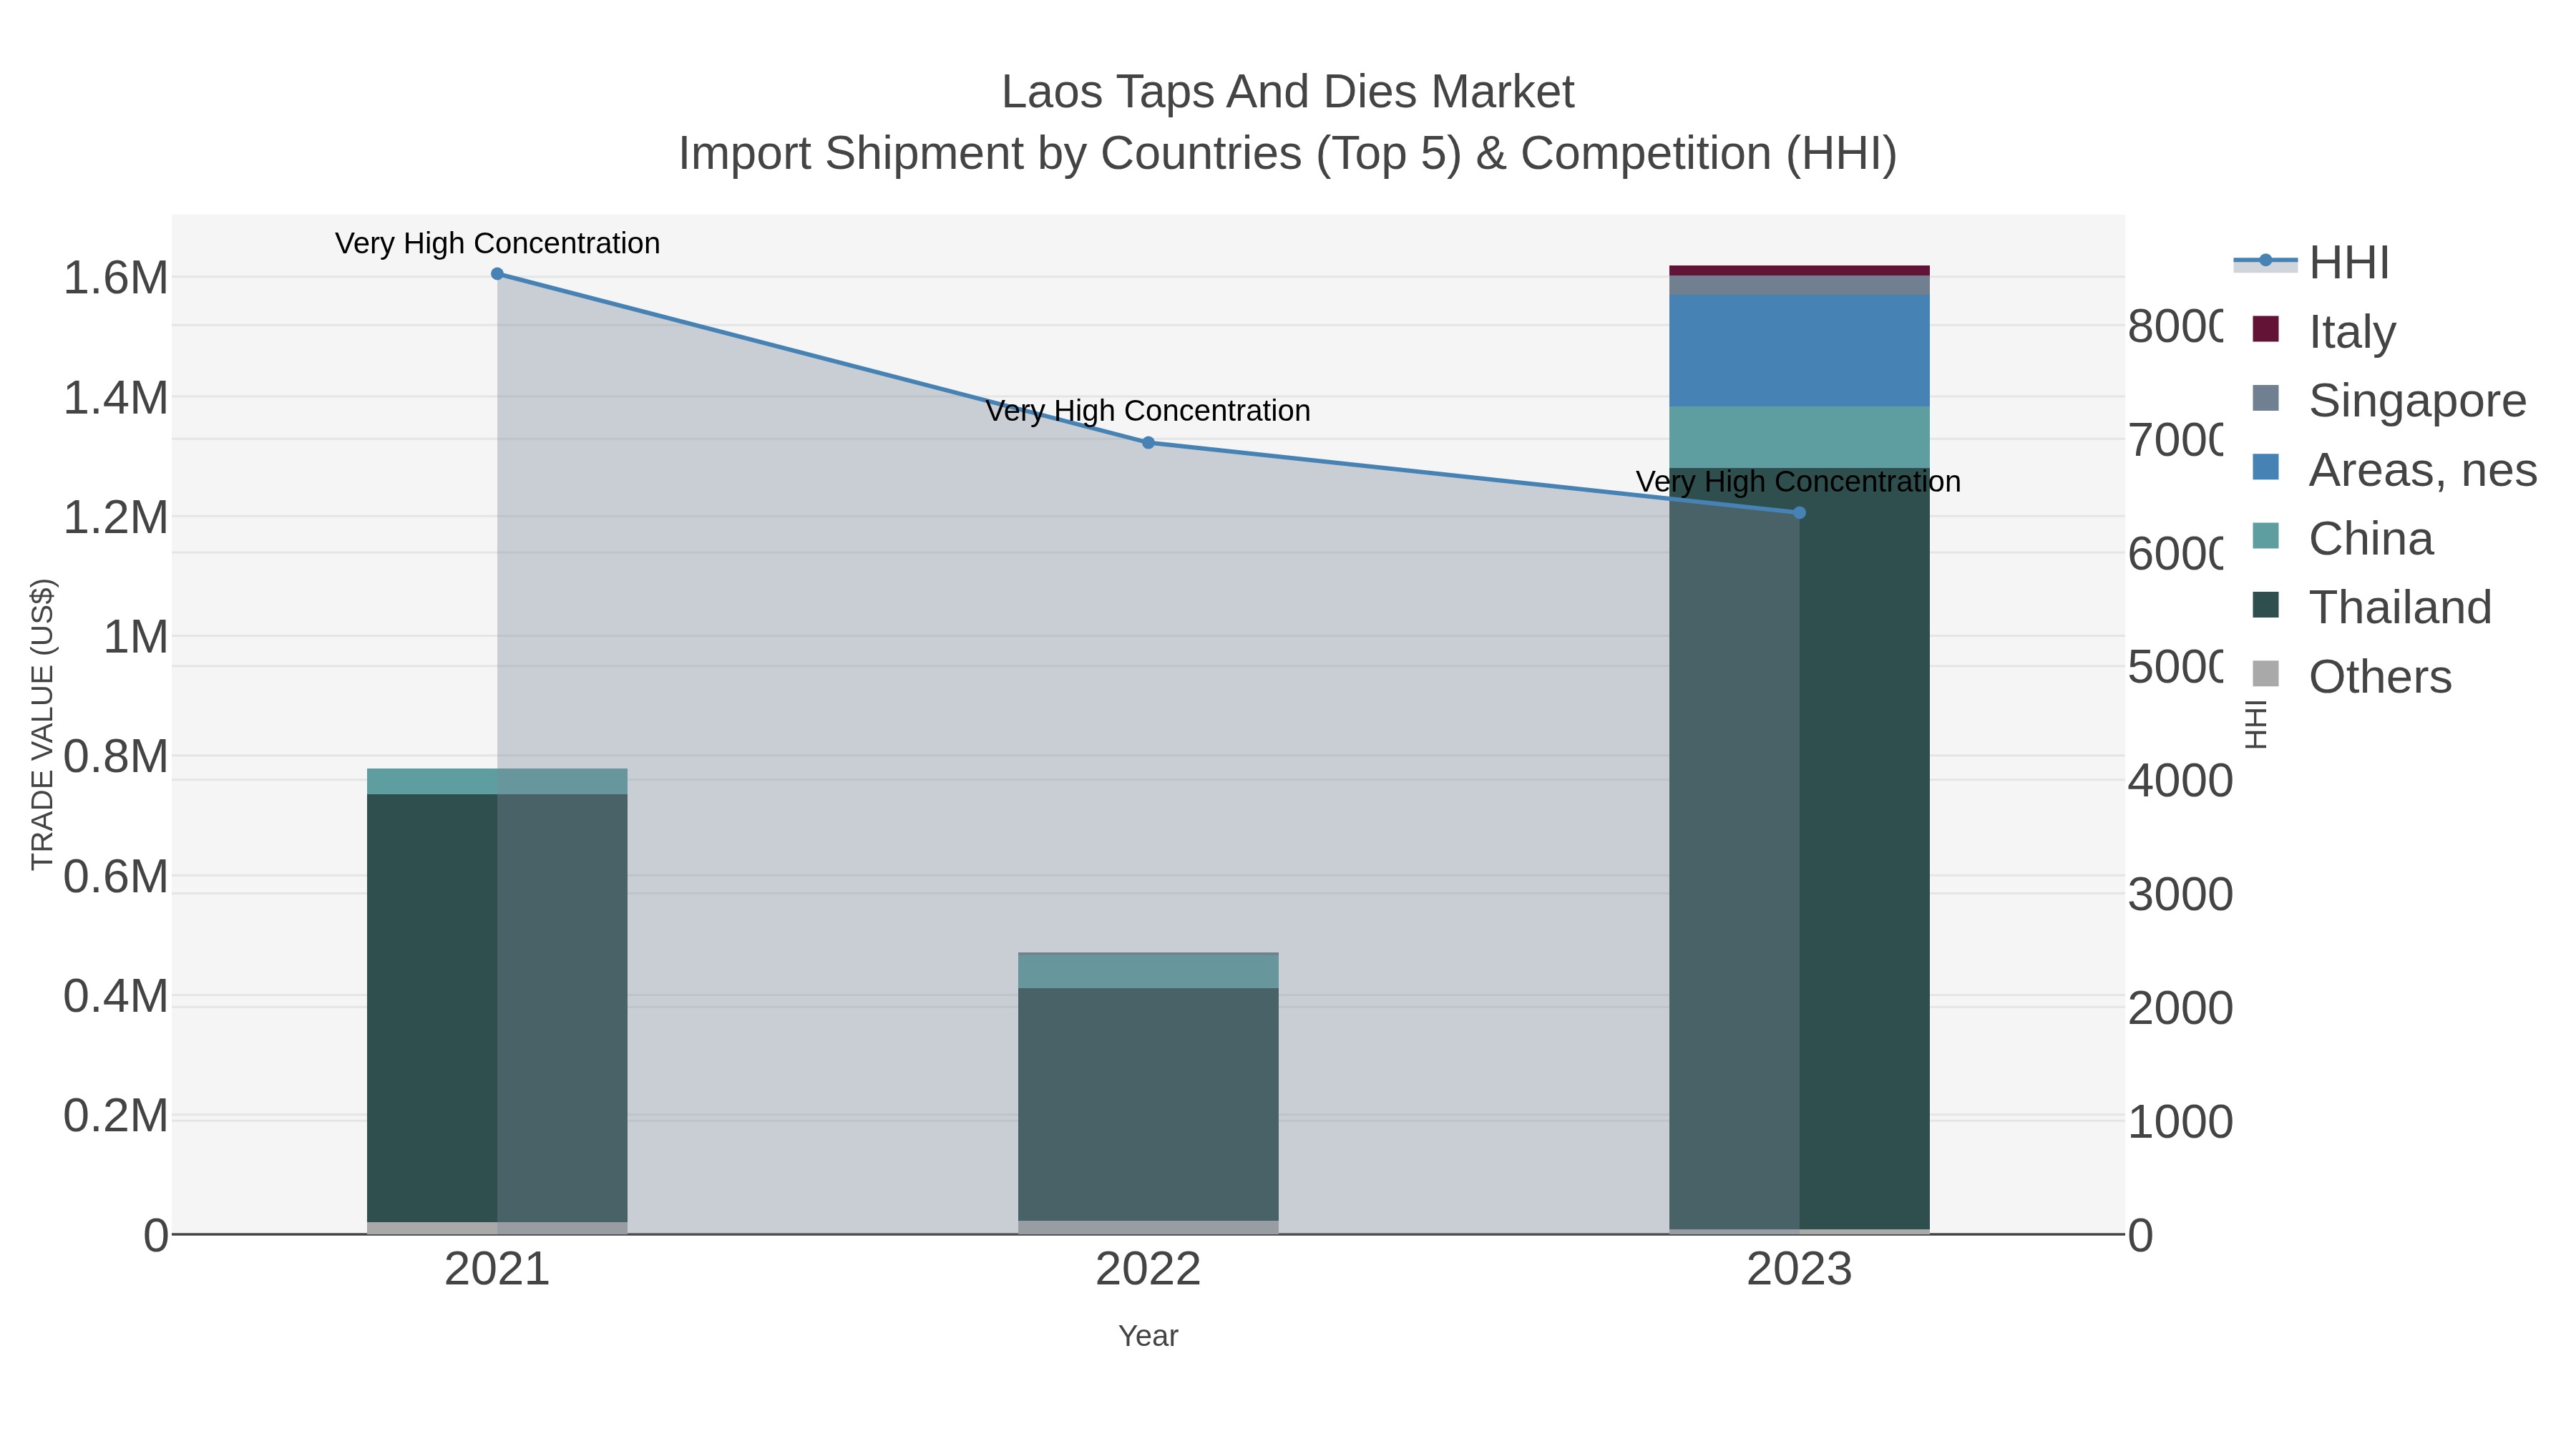Image resolution: width=2576 pixels, height=1449 pixels.
Task: Click the 2021 HHI data point marker
Action: click(497, 274)
